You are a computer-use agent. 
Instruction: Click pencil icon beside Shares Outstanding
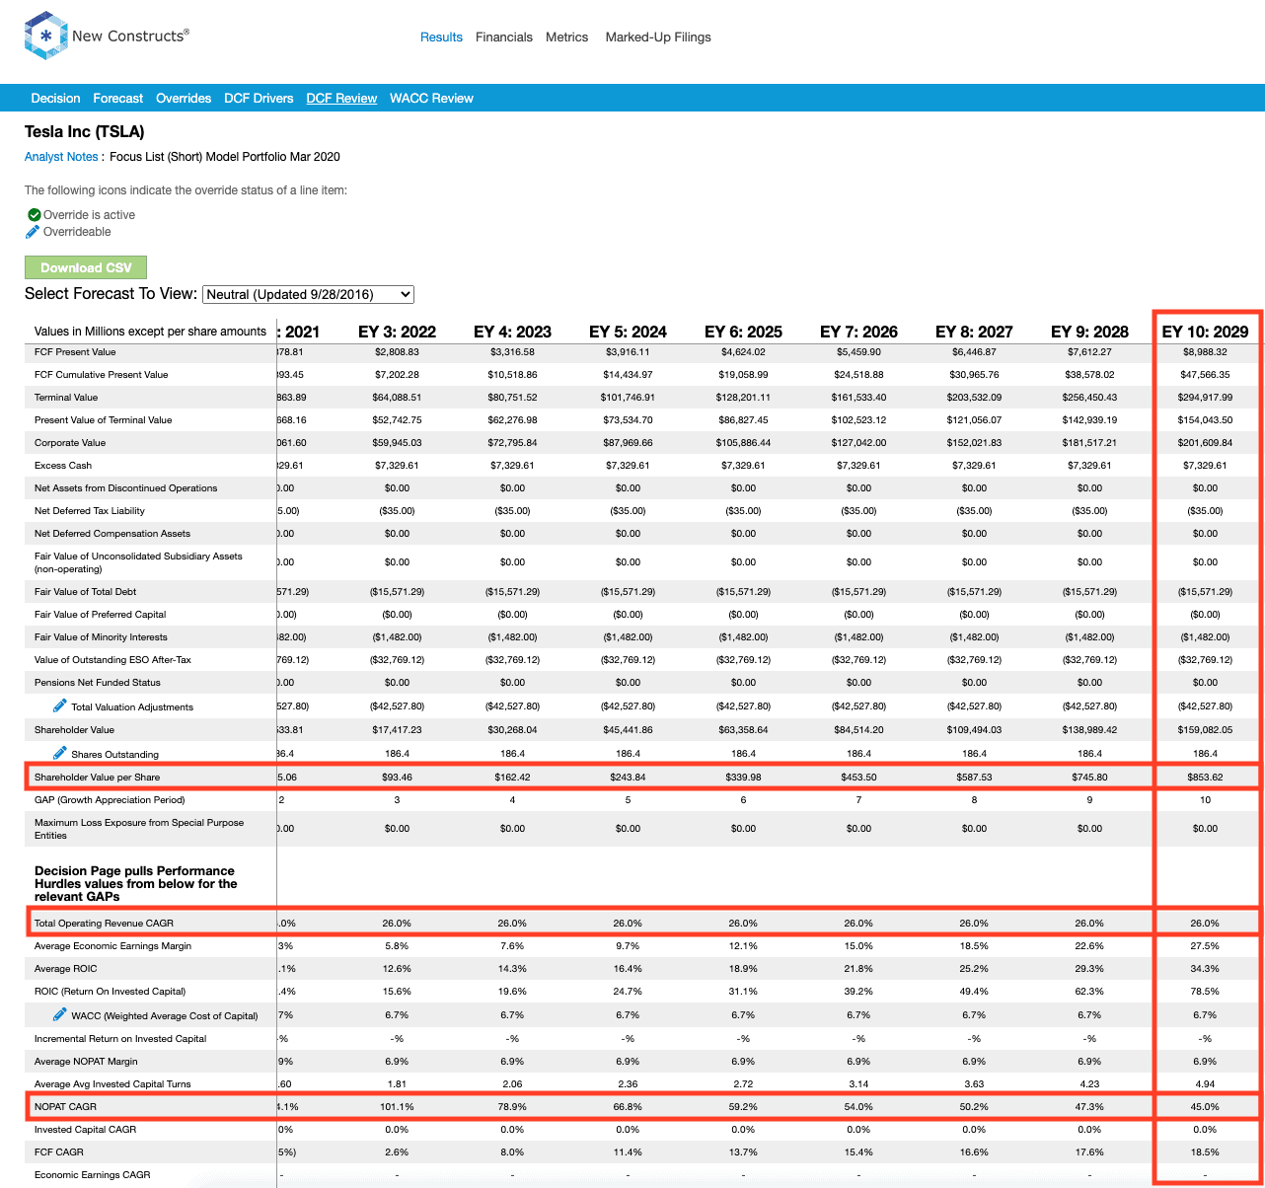60,753
